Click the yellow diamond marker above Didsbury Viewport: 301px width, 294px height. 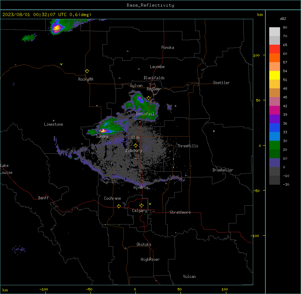135,146
